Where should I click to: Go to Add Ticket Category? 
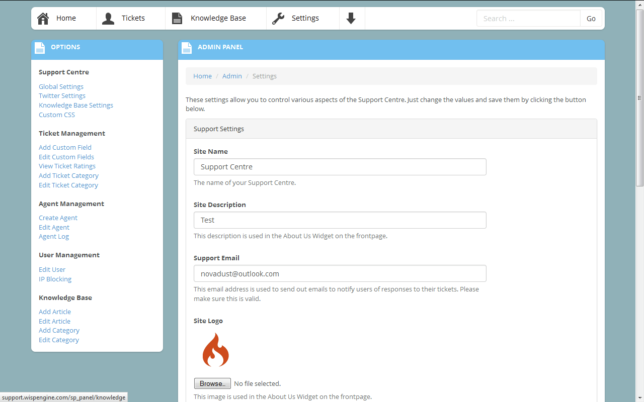point(68,176)
